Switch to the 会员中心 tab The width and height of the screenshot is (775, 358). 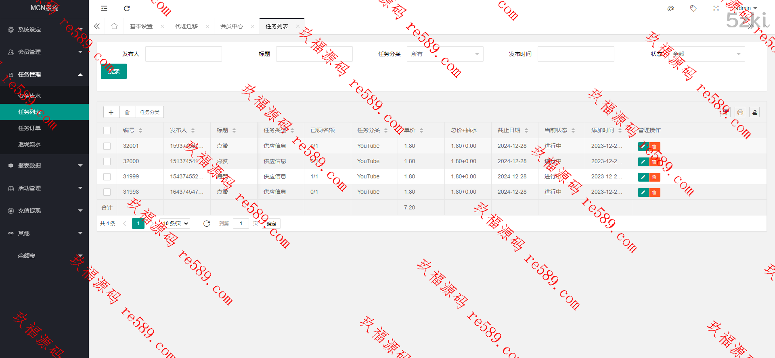(232, 26)
